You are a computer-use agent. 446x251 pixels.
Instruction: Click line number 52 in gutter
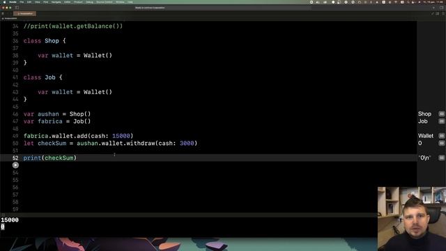pyautogui.click(x=15, y=158)
